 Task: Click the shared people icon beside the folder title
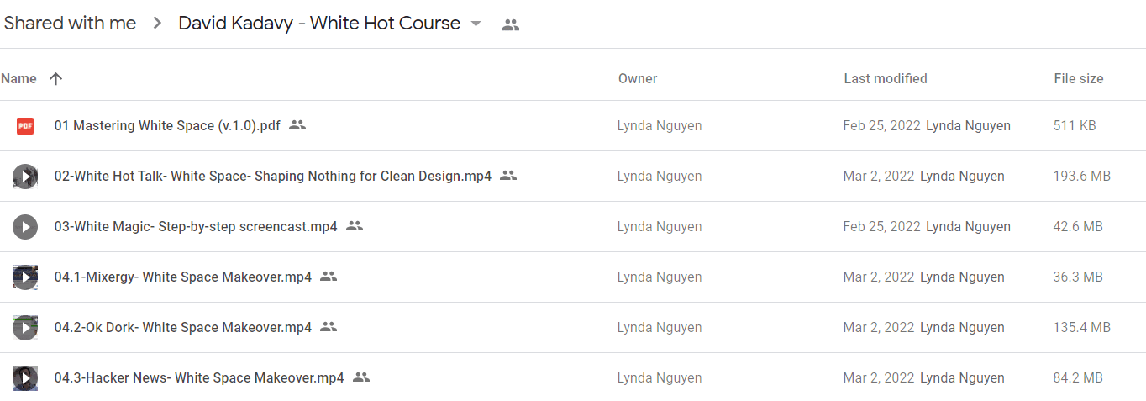(x=511, y=24)
